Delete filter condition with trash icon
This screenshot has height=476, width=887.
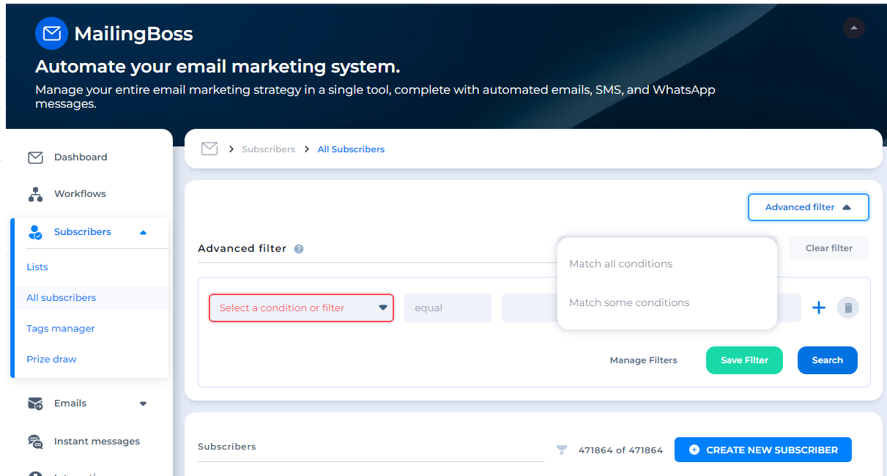click(848, 308)
